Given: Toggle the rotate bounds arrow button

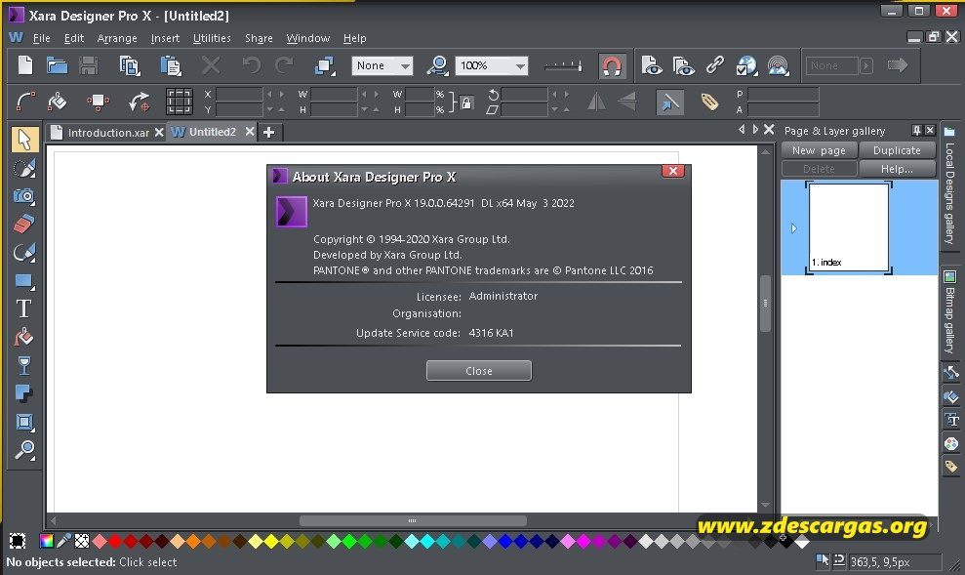Looking at the screenshot, I should 669,102.
